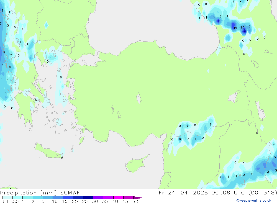Click the '40' legend scale label
The image size is (277, 203).
[115, 201]
